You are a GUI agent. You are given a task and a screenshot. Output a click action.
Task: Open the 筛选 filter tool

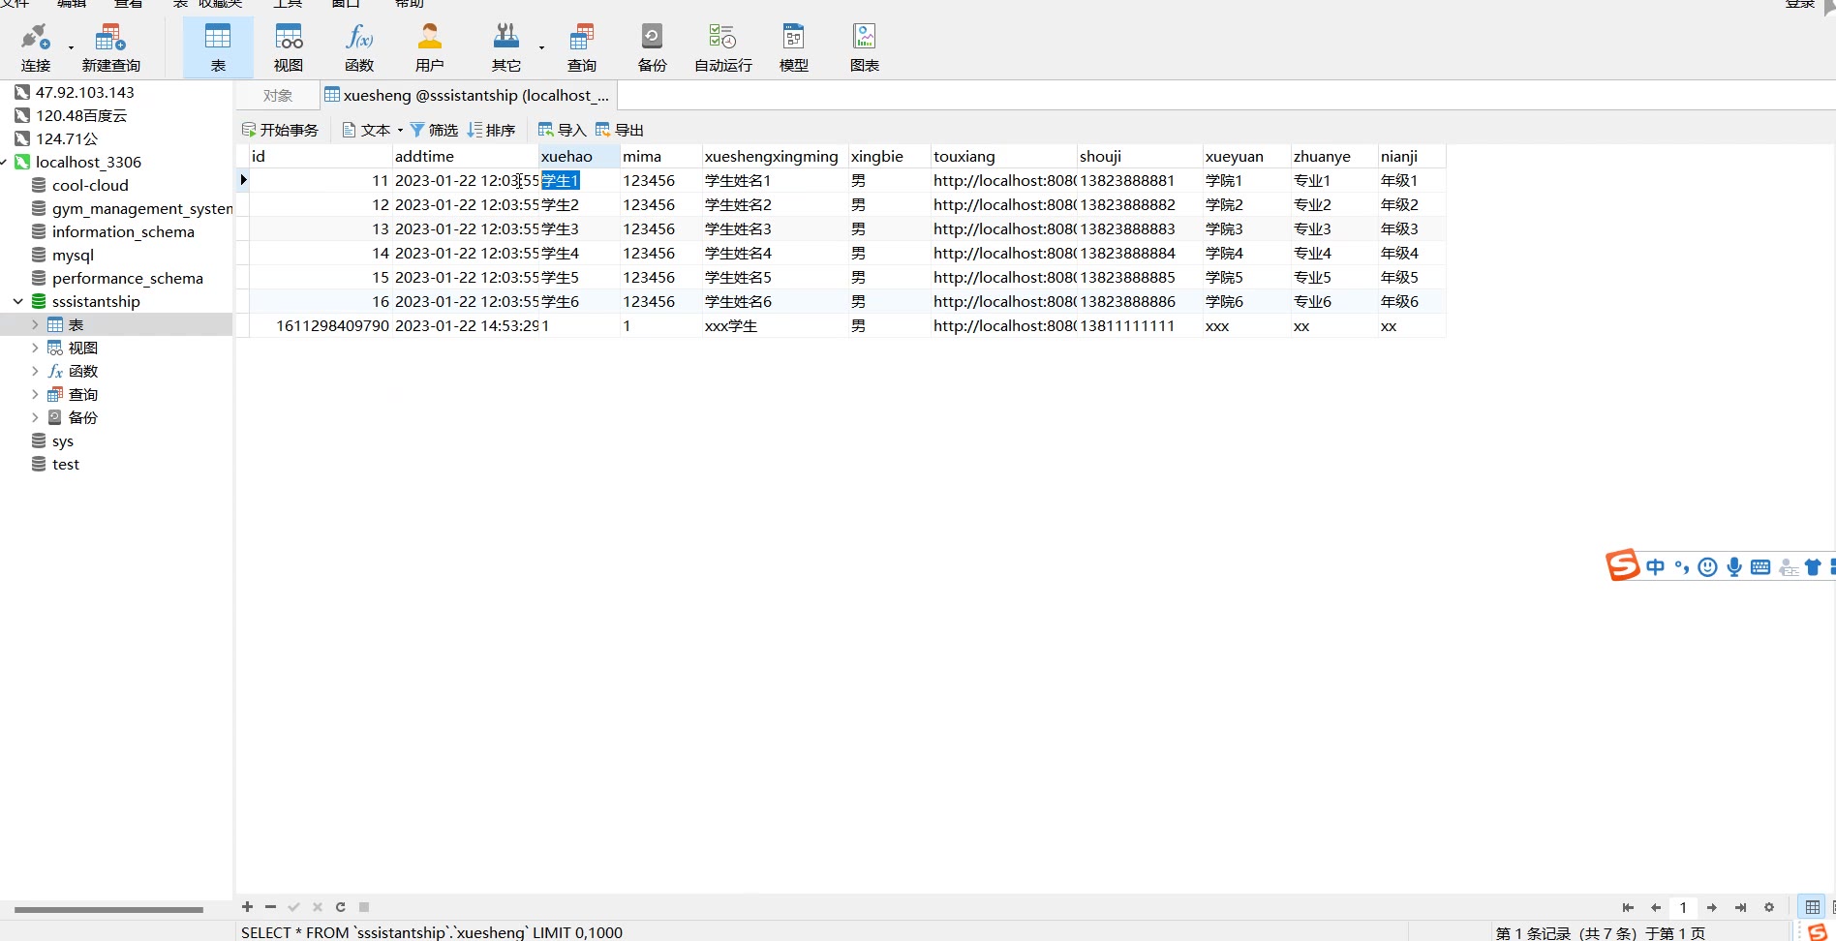[x=434, y=130]
